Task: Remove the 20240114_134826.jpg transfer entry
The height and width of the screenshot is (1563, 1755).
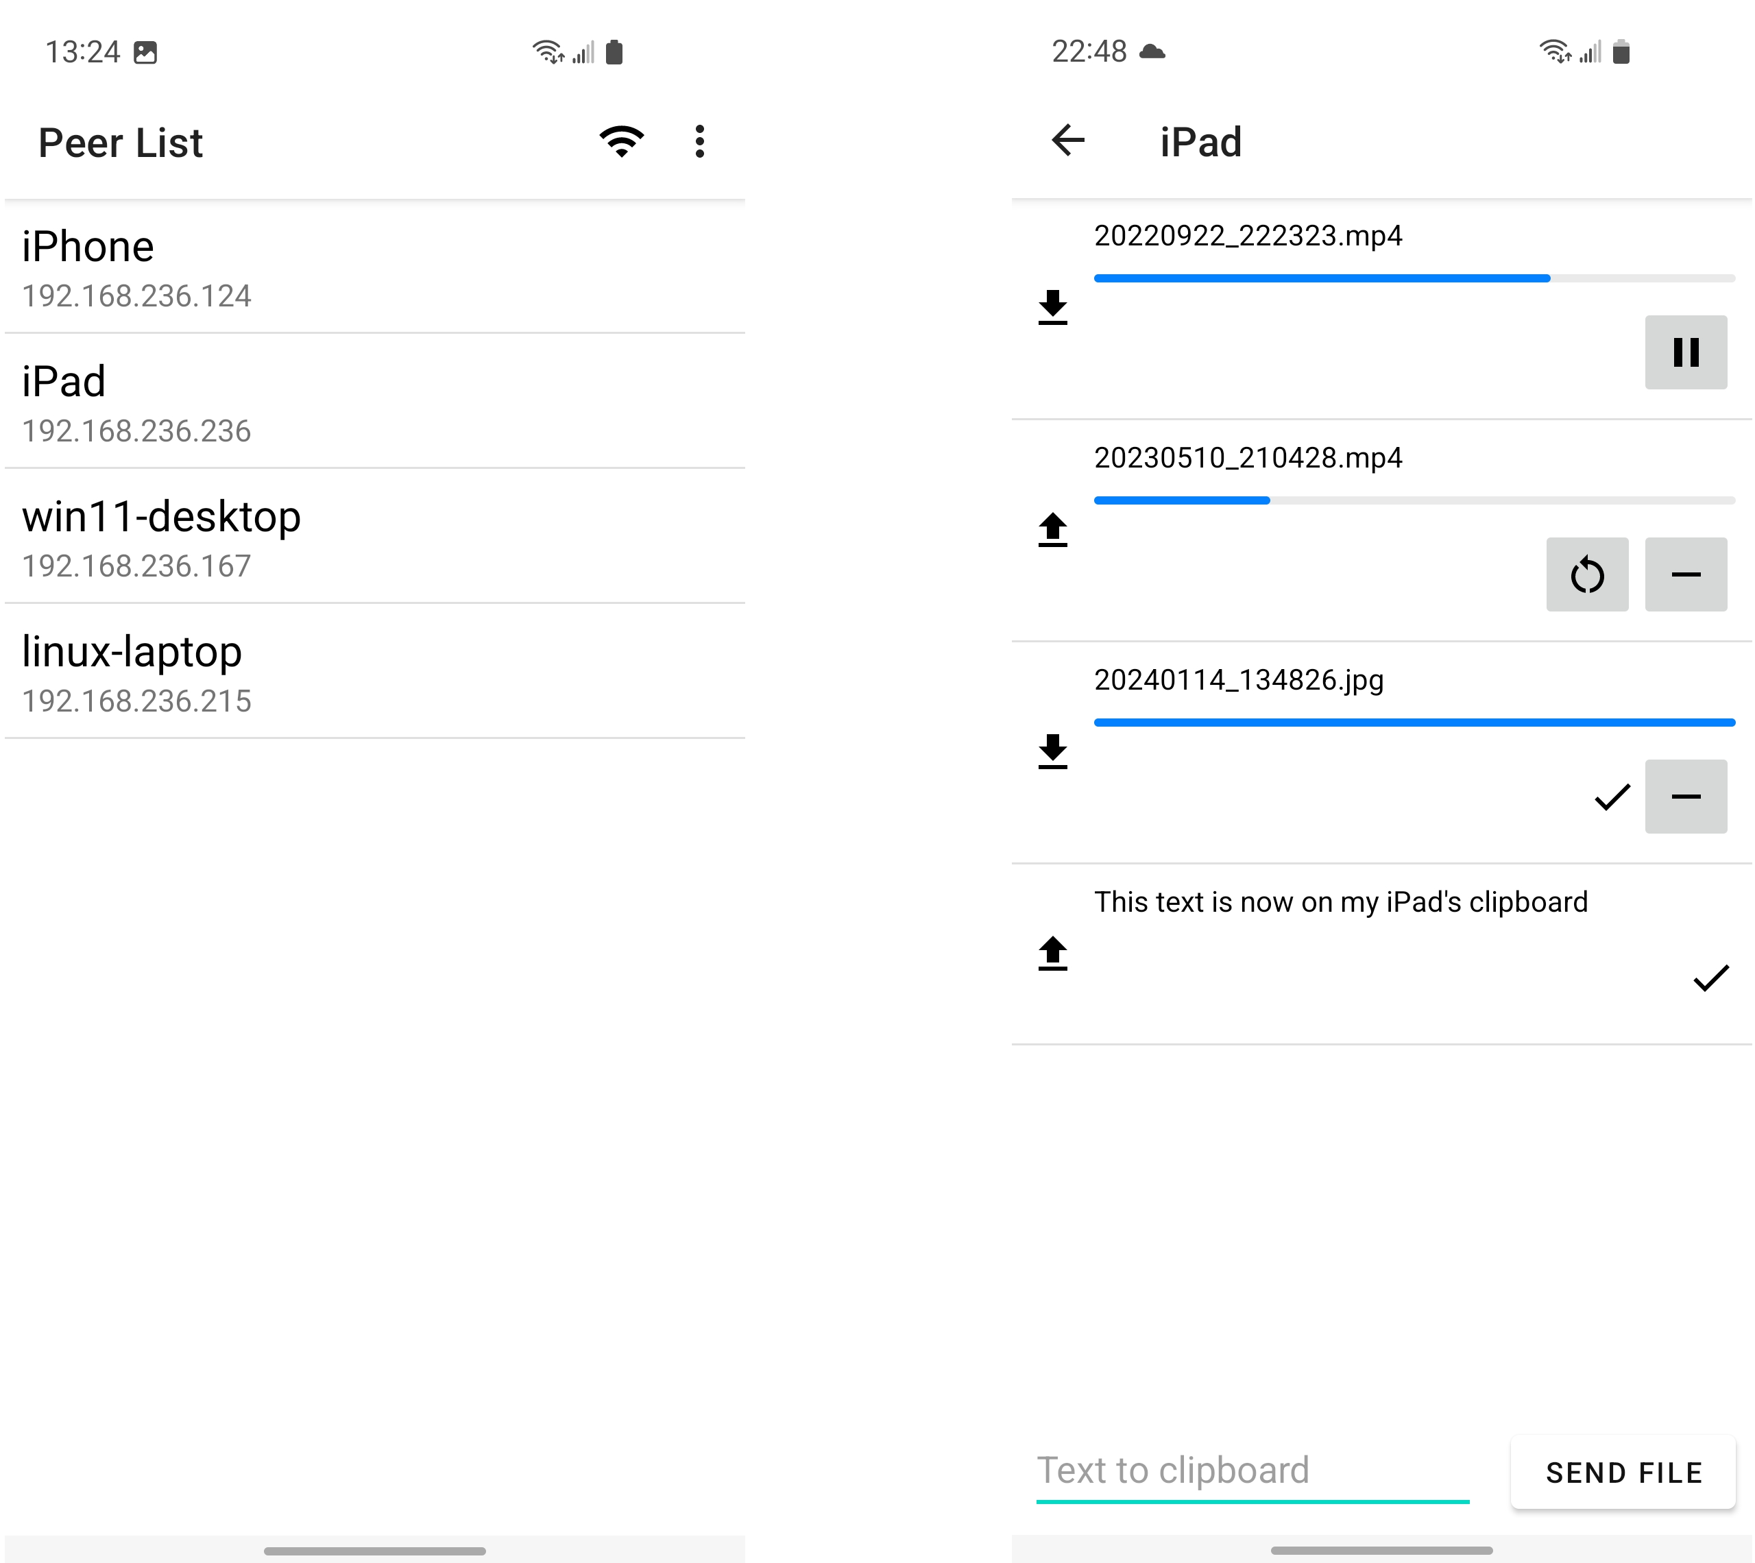Action: [x=1686, y=796]
